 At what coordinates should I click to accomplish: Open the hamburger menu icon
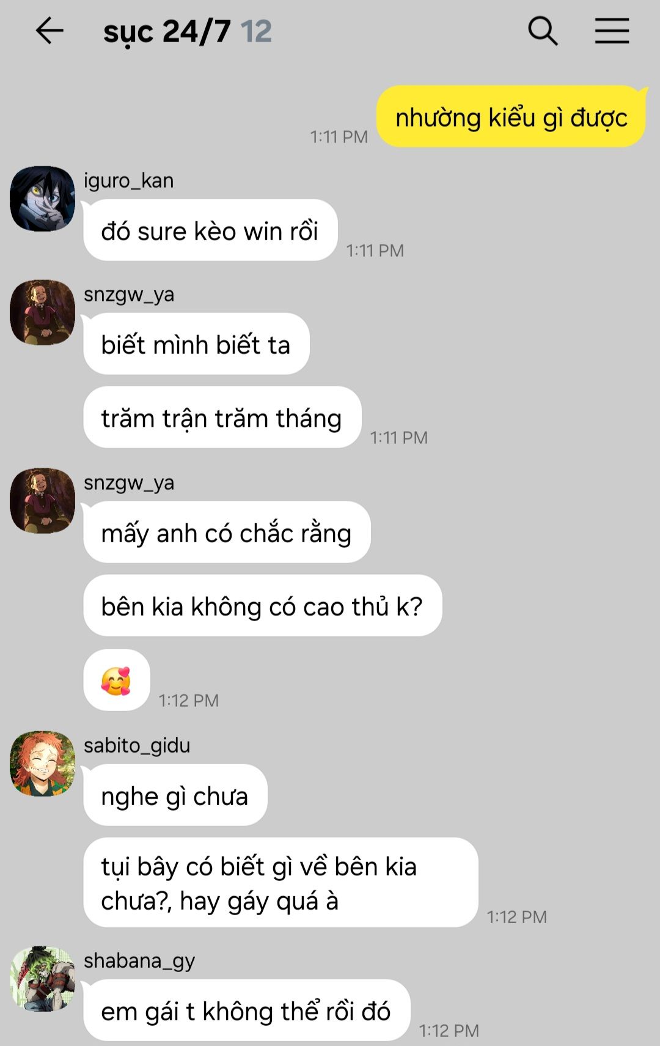(612, 31)
